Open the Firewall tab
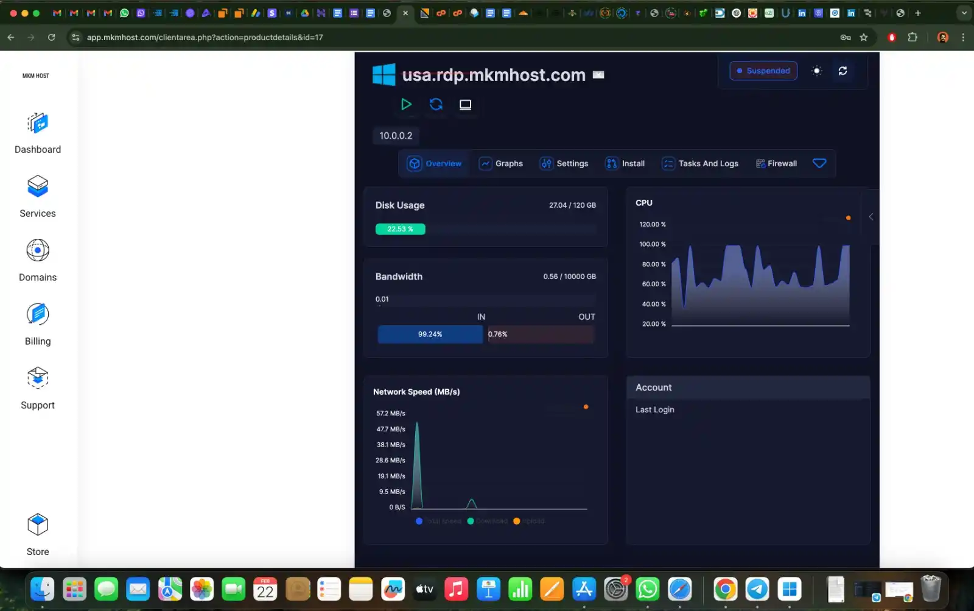The width and height of the screenshot is (974, 611). click(x=776, y=163)
